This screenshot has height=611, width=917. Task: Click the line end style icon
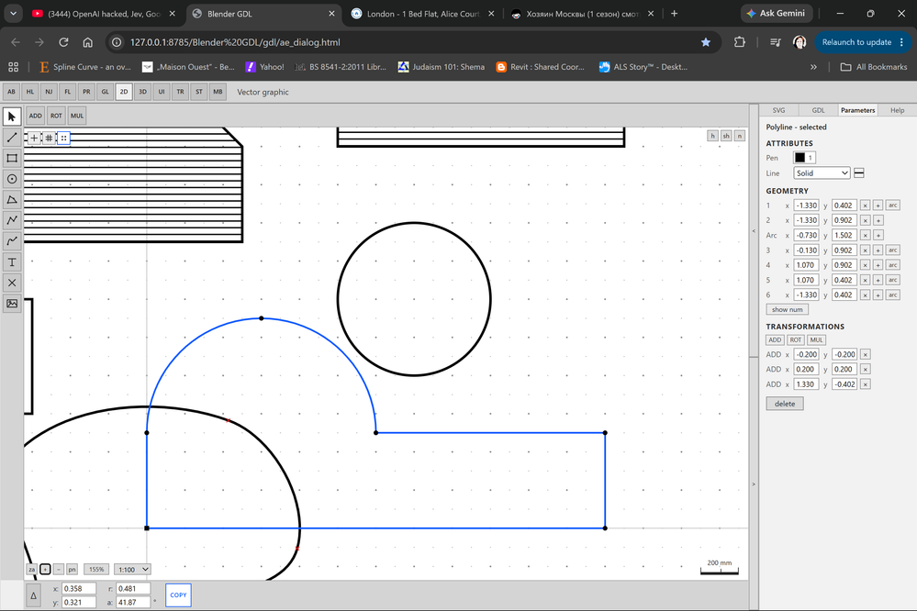click(x=859, y=173)
